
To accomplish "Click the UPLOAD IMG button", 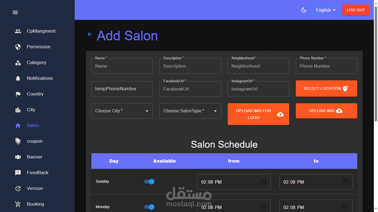I will click(x=327, y=111).
